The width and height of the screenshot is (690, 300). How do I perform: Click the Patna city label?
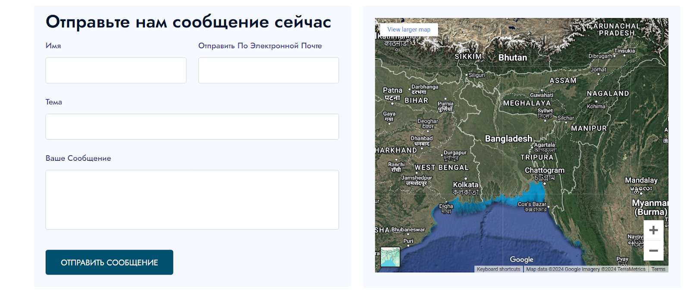[392, 90]
